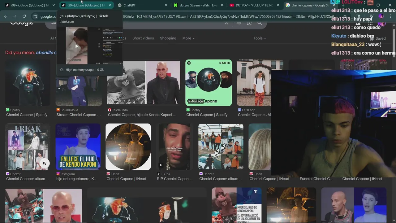
Task: Click the magnifying glass search icon
Action: (260, 23)
